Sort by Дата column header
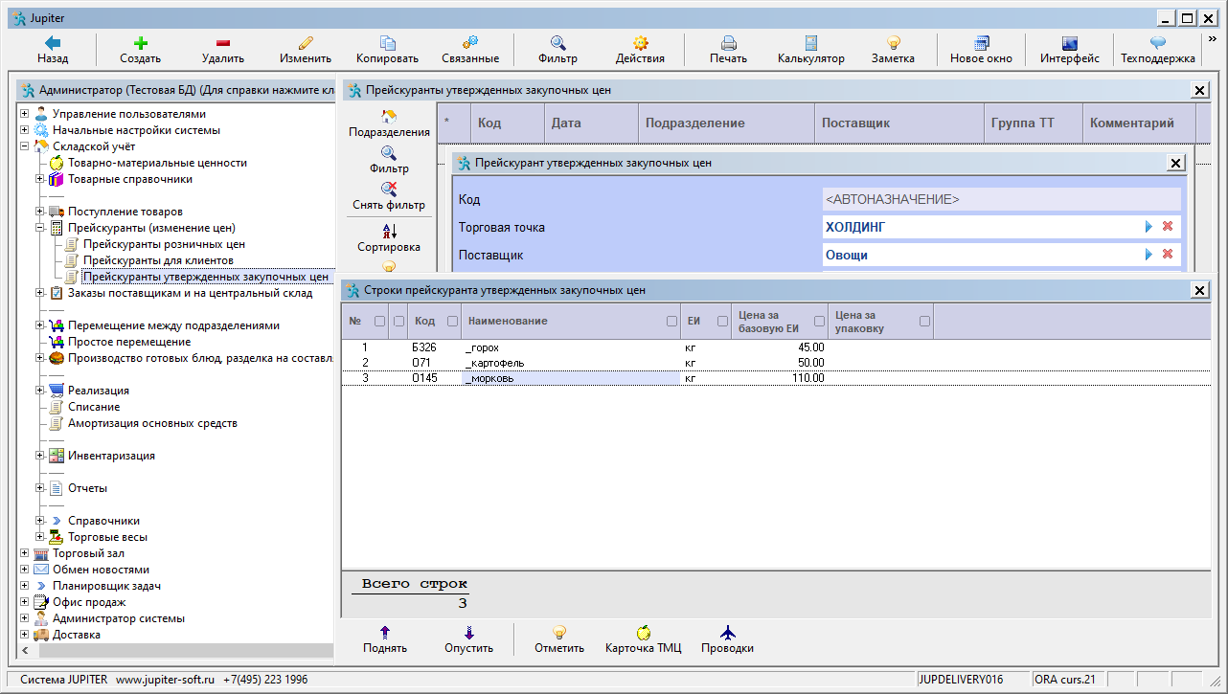This screenshot has width=1228, height=694. [x=591, y=123]
